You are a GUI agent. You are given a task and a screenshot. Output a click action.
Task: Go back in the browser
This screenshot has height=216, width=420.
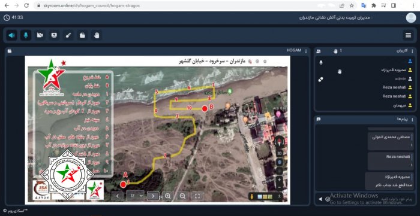pyautogui.click(x=7, y=5)
